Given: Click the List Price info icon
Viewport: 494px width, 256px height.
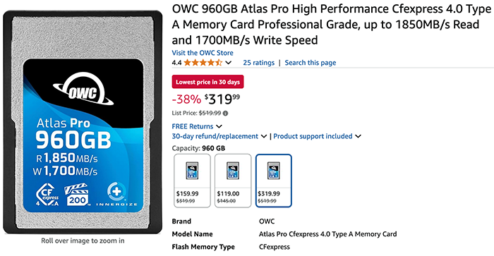Looking at the screenshot, I should pyautogui.click(x=225, y=114).
